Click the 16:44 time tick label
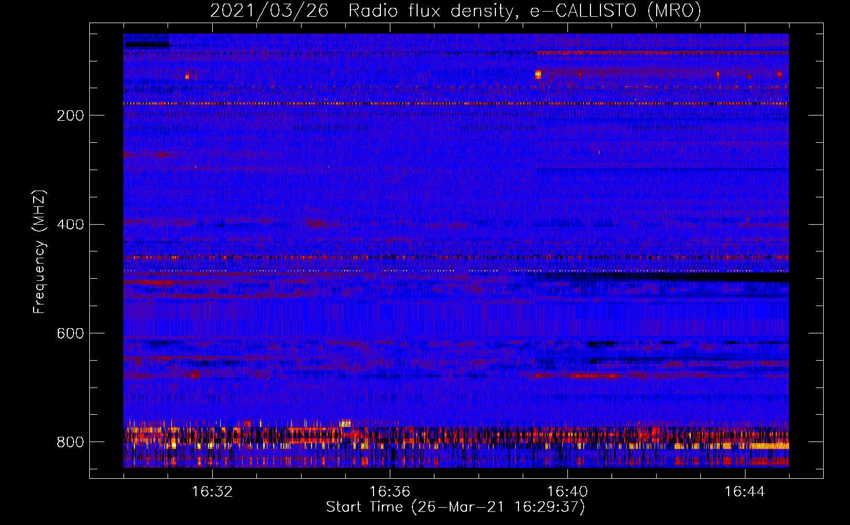The image size is (850, 525). coord(745,492)
